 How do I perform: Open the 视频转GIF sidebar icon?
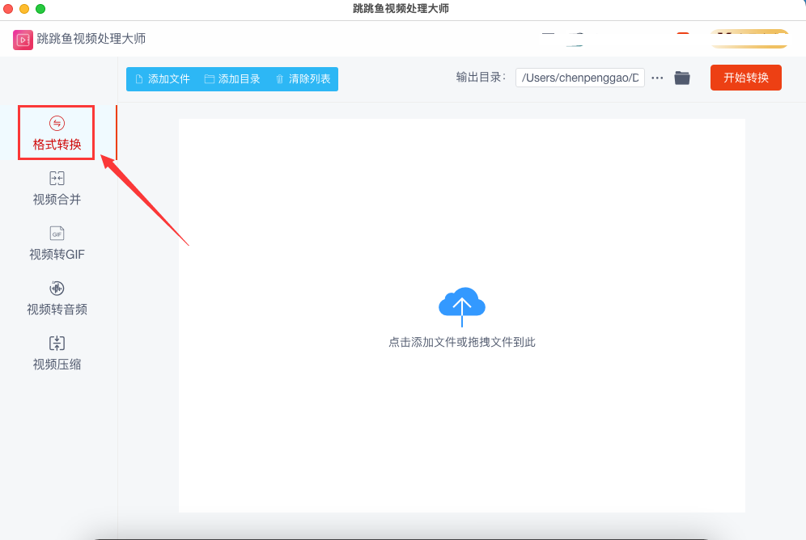click(57, 234)
